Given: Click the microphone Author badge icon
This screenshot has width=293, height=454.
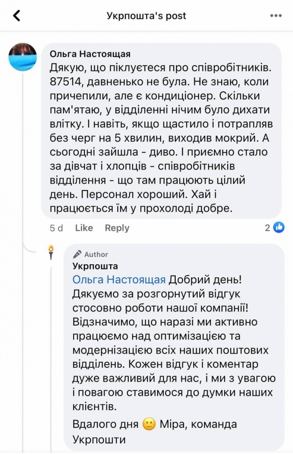Looking at the screenshot, I should click(77, 254).
